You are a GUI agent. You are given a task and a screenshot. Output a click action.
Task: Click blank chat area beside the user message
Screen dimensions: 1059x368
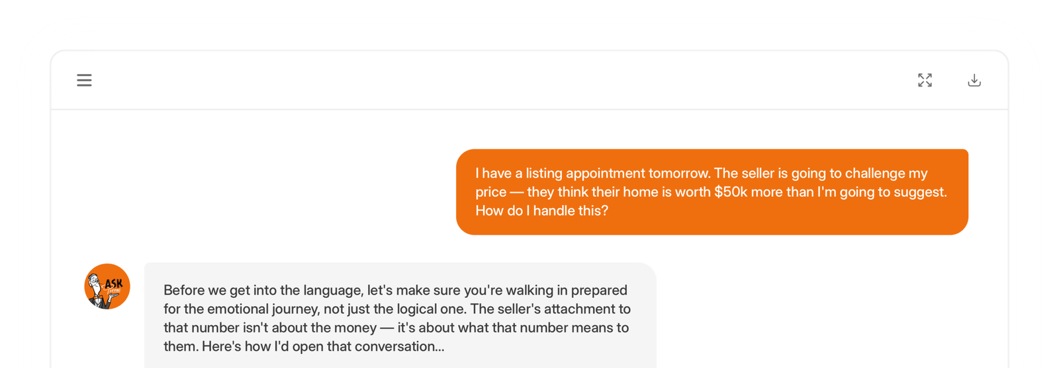[x=265, y=192]
